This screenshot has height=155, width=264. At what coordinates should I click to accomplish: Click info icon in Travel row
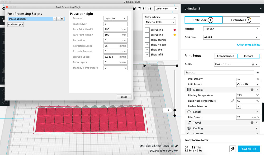click(252, 123)
